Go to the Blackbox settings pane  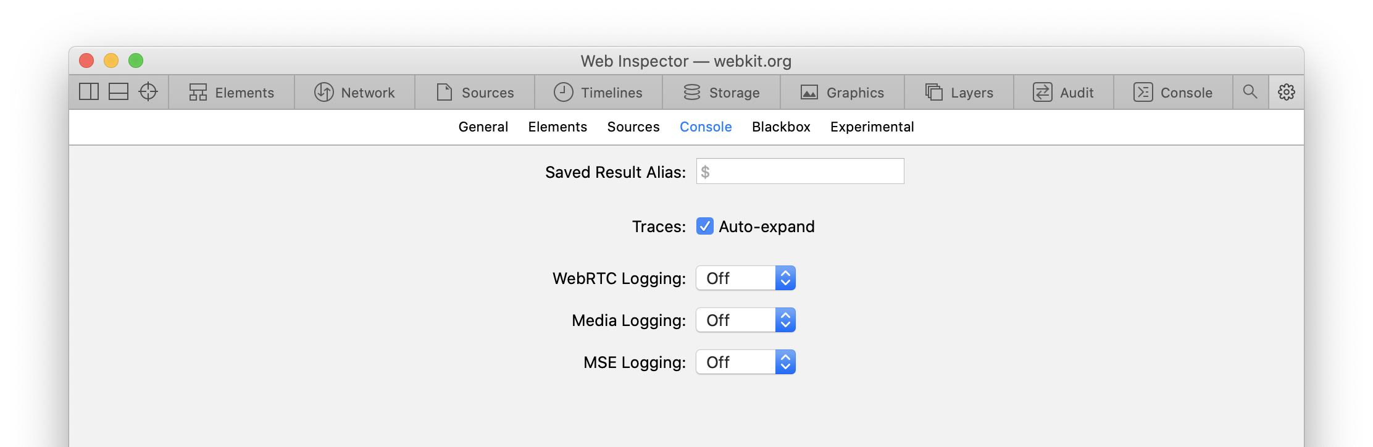pos(781,127)
